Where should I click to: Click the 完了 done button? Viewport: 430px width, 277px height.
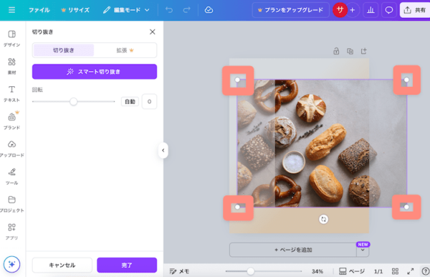click(x=127, y=266)
